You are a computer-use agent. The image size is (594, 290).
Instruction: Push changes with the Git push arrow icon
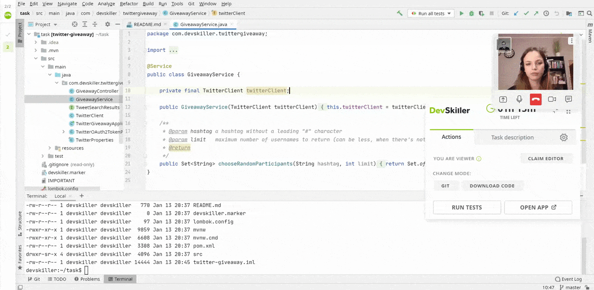[x=536, y=13]
